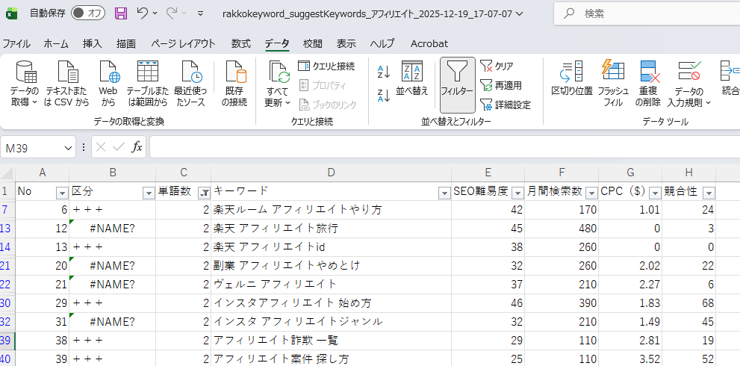Open filter dropdown for キーワード column
The width and height of the screenshot is (740, 366).
(x=444, y=192)
